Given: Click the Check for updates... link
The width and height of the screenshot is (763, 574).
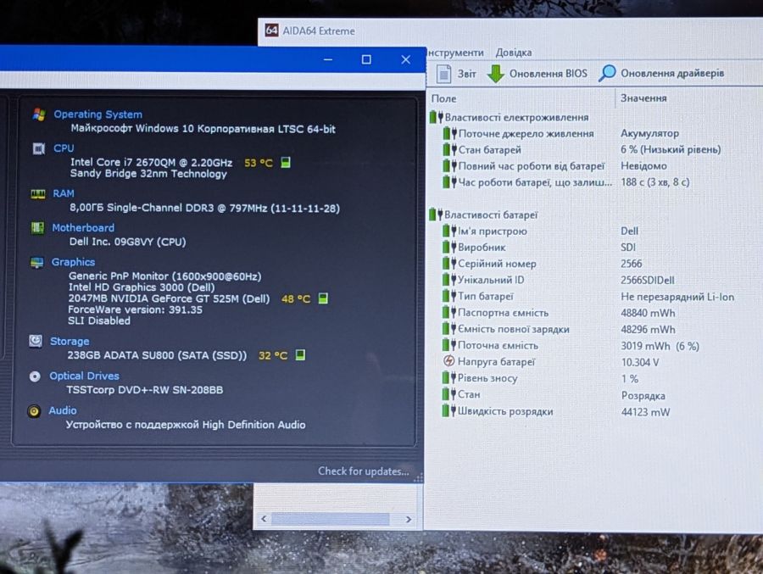Looking at the screenshot, I should coord(364,471).
